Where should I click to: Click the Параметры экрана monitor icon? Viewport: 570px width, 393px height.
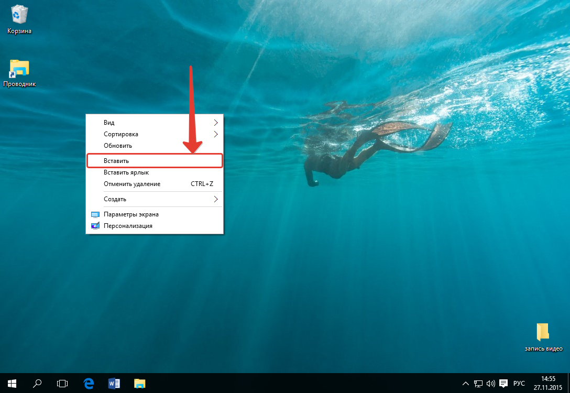(x=95, y=214)
